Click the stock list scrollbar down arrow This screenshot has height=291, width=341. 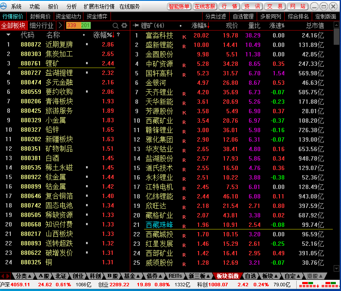click(336, 268)
